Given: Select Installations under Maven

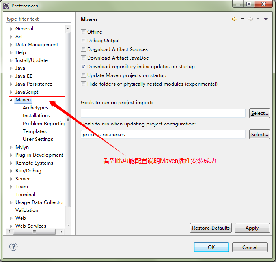Looking at the screenshot, I should point(36,116).
